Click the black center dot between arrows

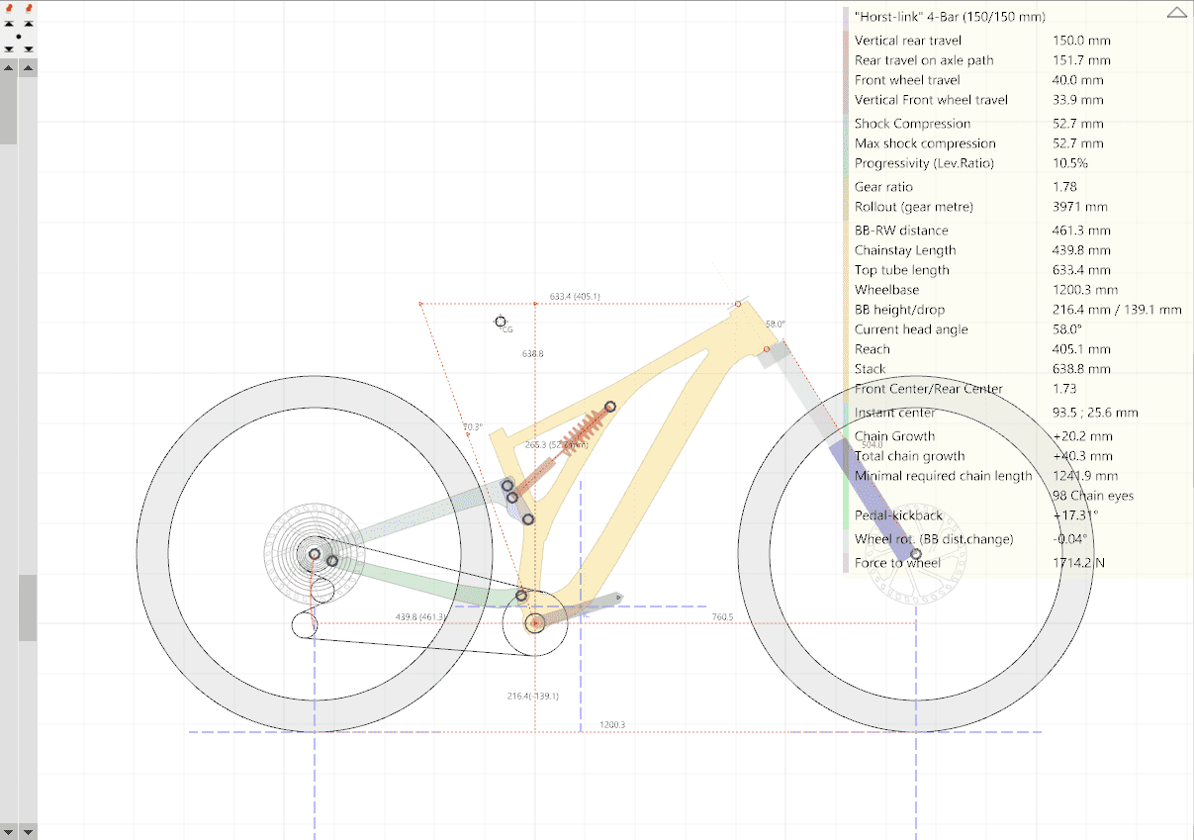[x=19, y=36]
